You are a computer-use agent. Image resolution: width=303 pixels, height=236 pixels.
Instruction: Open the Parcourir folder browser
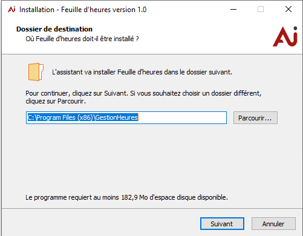click(x=255, y=118)
